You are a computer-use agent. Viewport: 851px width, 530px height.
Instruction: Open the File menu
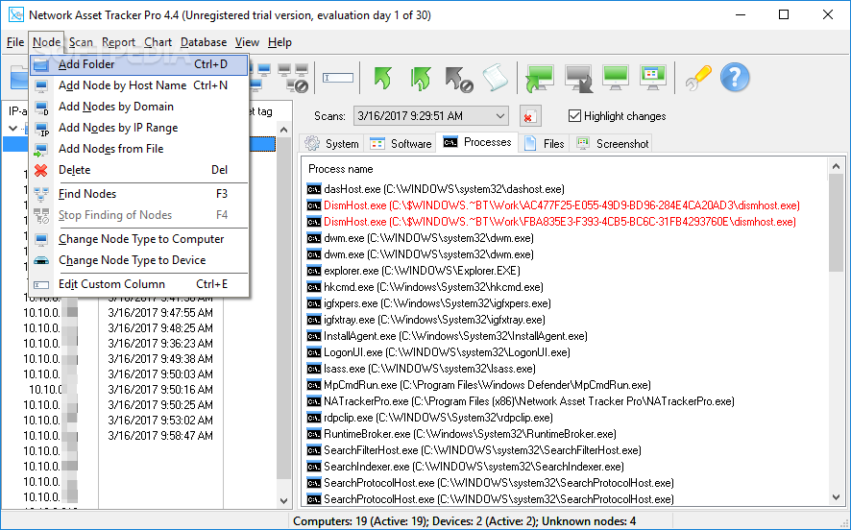click(14, 42)
